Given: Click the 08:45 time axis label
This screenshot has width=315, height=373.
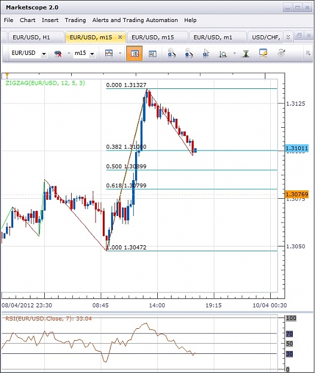Looking at the screenshot, I should click(x=100, y=305).
